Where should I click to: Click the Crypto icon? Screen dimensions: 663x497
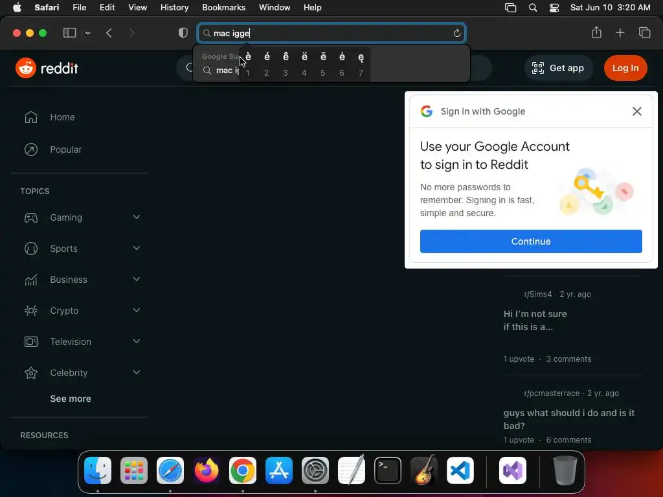pyautogui.click(x=31, y=311)
